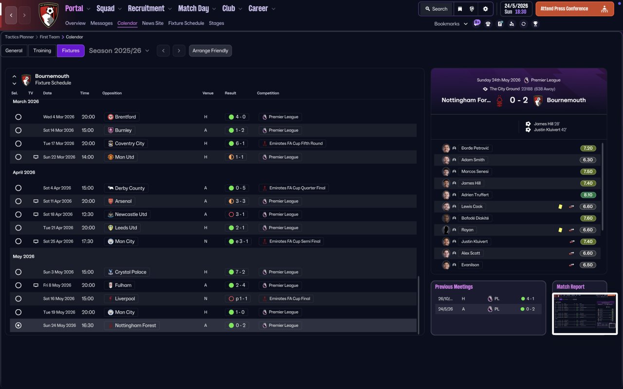Open the News Site tab
Image resolution: width=623 pixels, height=389 pixels.
coord(153,23)
